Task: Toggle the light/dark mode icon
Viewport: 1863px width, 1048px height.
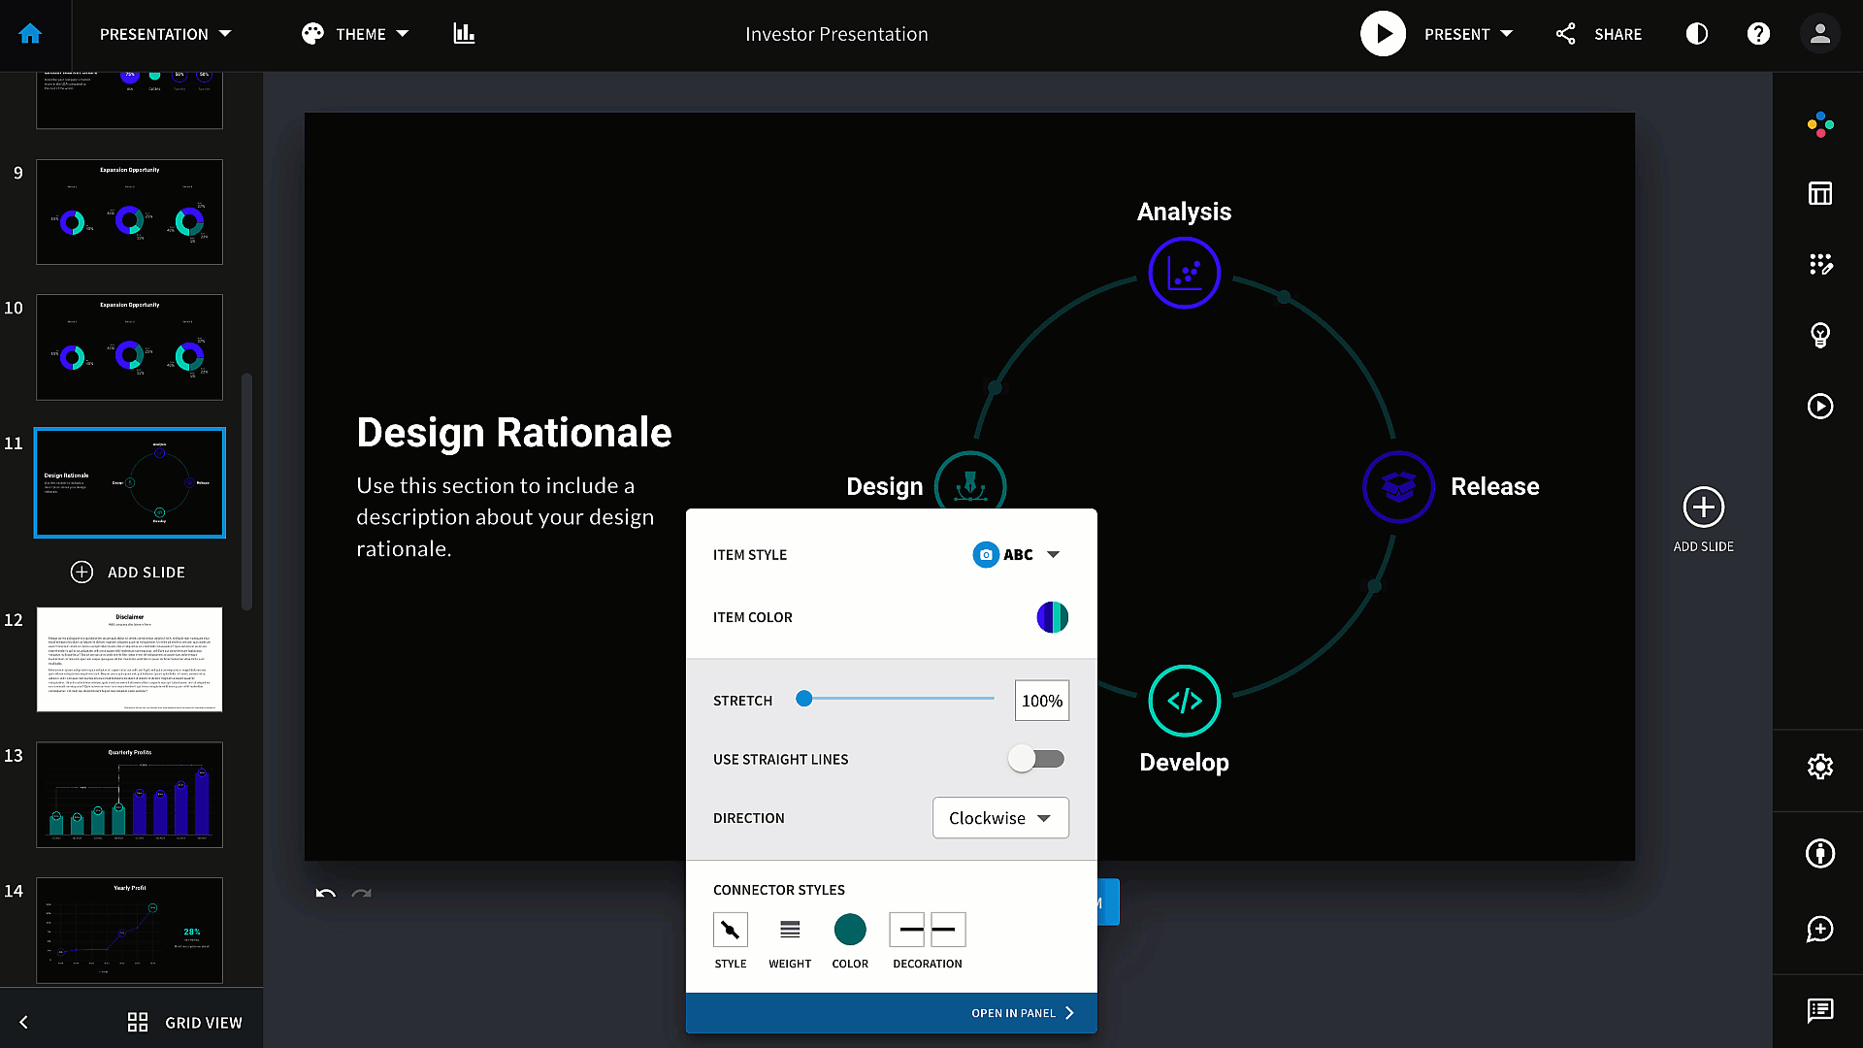Action: click(x=1697, y=34)
